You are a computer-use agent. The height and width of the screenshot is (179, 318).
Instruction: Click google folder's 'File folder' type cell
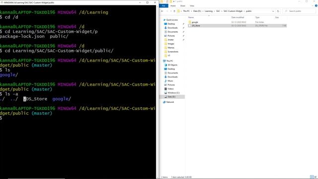point(259,22)
